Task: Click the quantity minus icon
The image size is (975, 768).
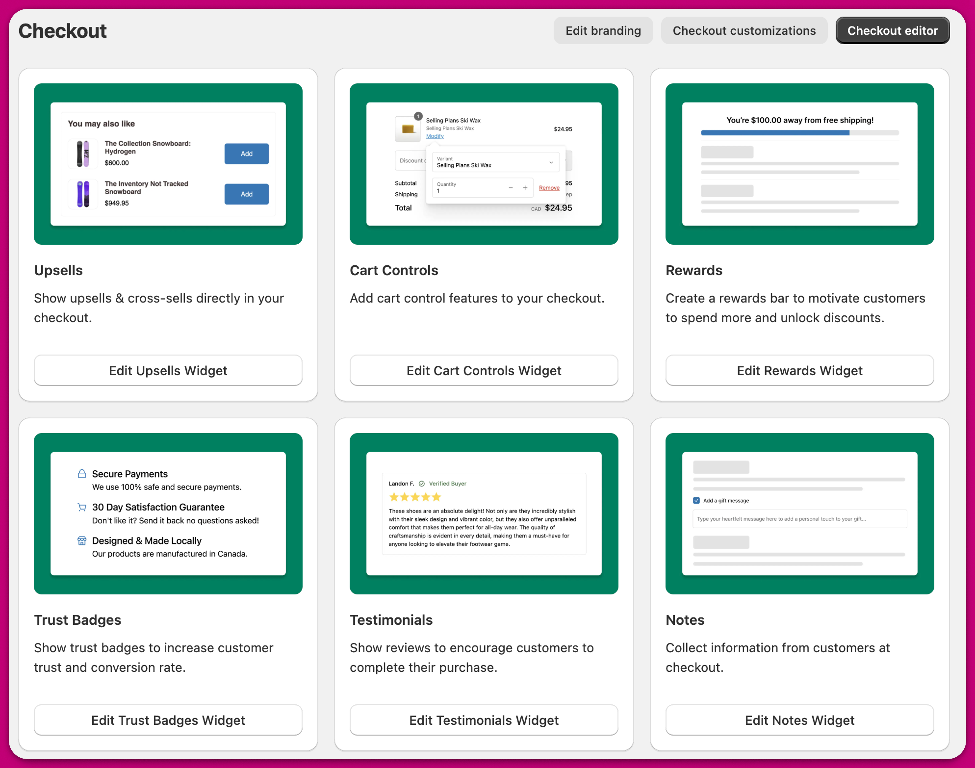Action: click(x=511, y=188)
